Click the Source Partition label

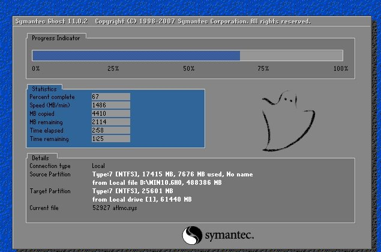click(50, 174)
